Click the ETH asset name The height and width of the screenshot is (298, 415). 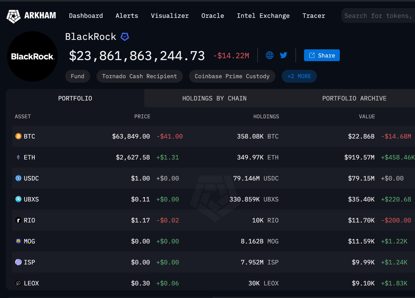coord(29,157)
